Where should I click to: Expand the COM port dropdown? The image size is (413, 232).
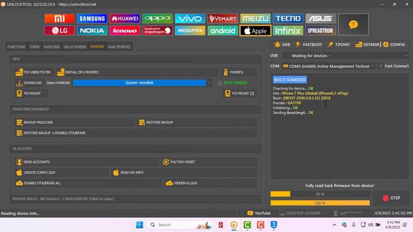[328, 66]
